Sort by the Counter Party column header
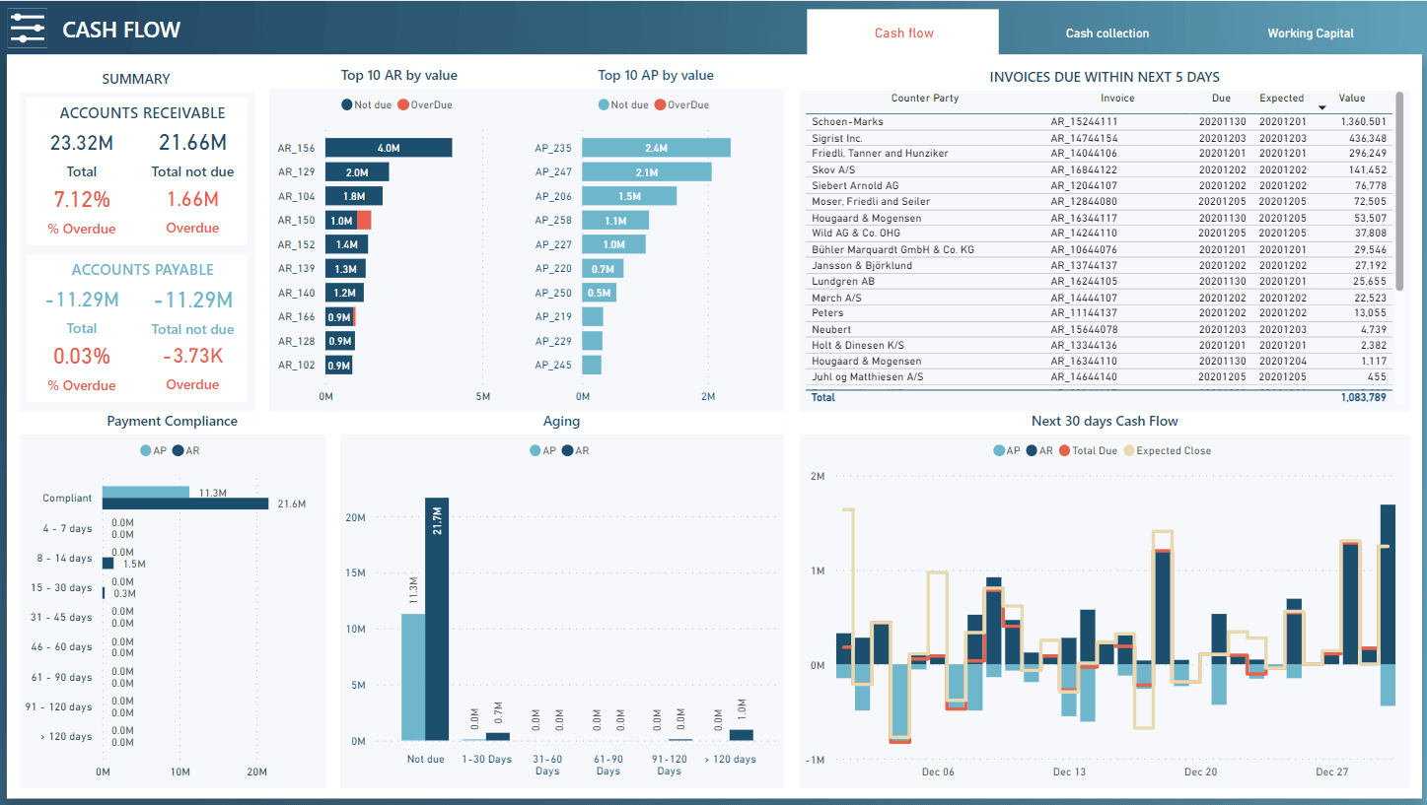Image resolution: width=1427 pixels, height=805 pixels. (924, 99)
